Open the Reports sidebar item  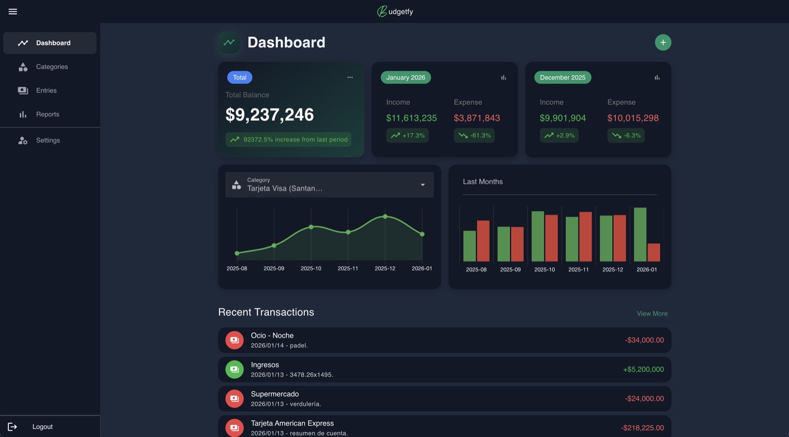(x=47, y=114)
